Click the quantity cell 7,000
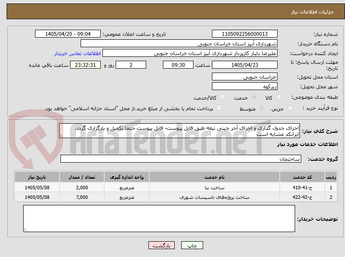The image size is (345, 257). [82, 197]
